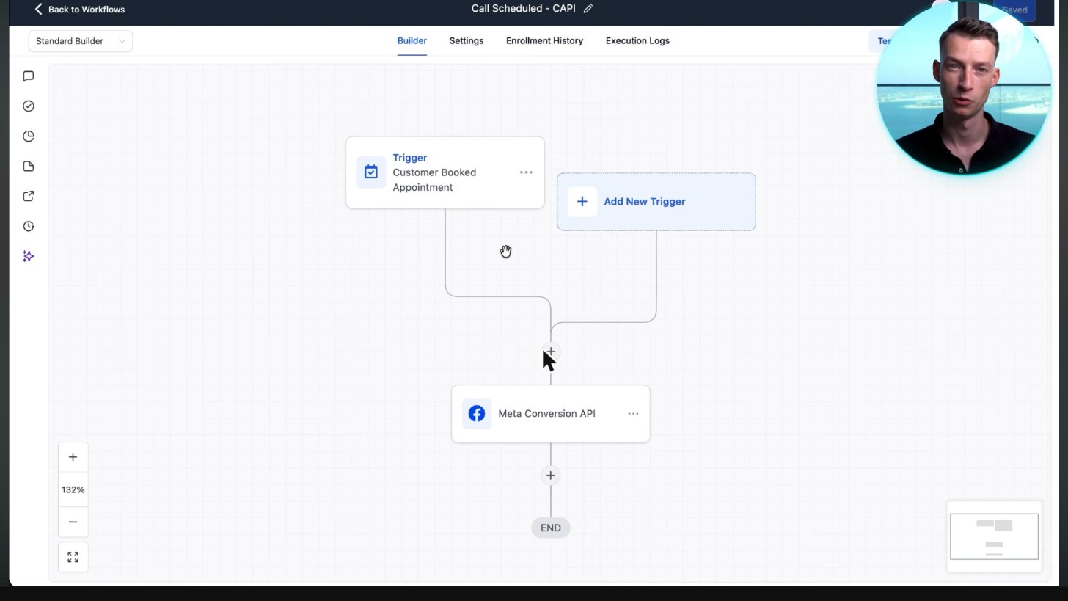Click the Saved button
Image resolution: width=1068 pixels, height=601 pixels.
1014,10
